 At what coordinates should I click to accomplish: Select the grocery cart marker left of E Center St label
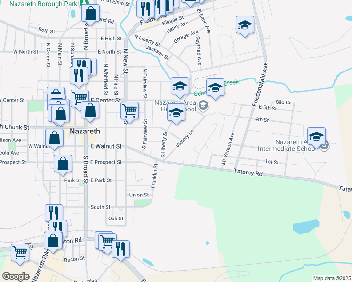click(80, 100)
